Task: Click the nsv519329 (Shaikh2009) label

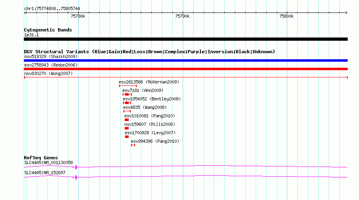Action: [x=51, y=56]
